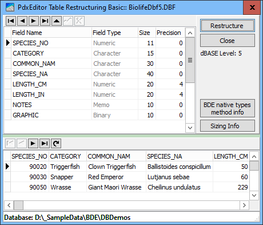The image size is (263, 225).
Task: Click the disabled cancel X navigator button
Action: coord(79,21)
